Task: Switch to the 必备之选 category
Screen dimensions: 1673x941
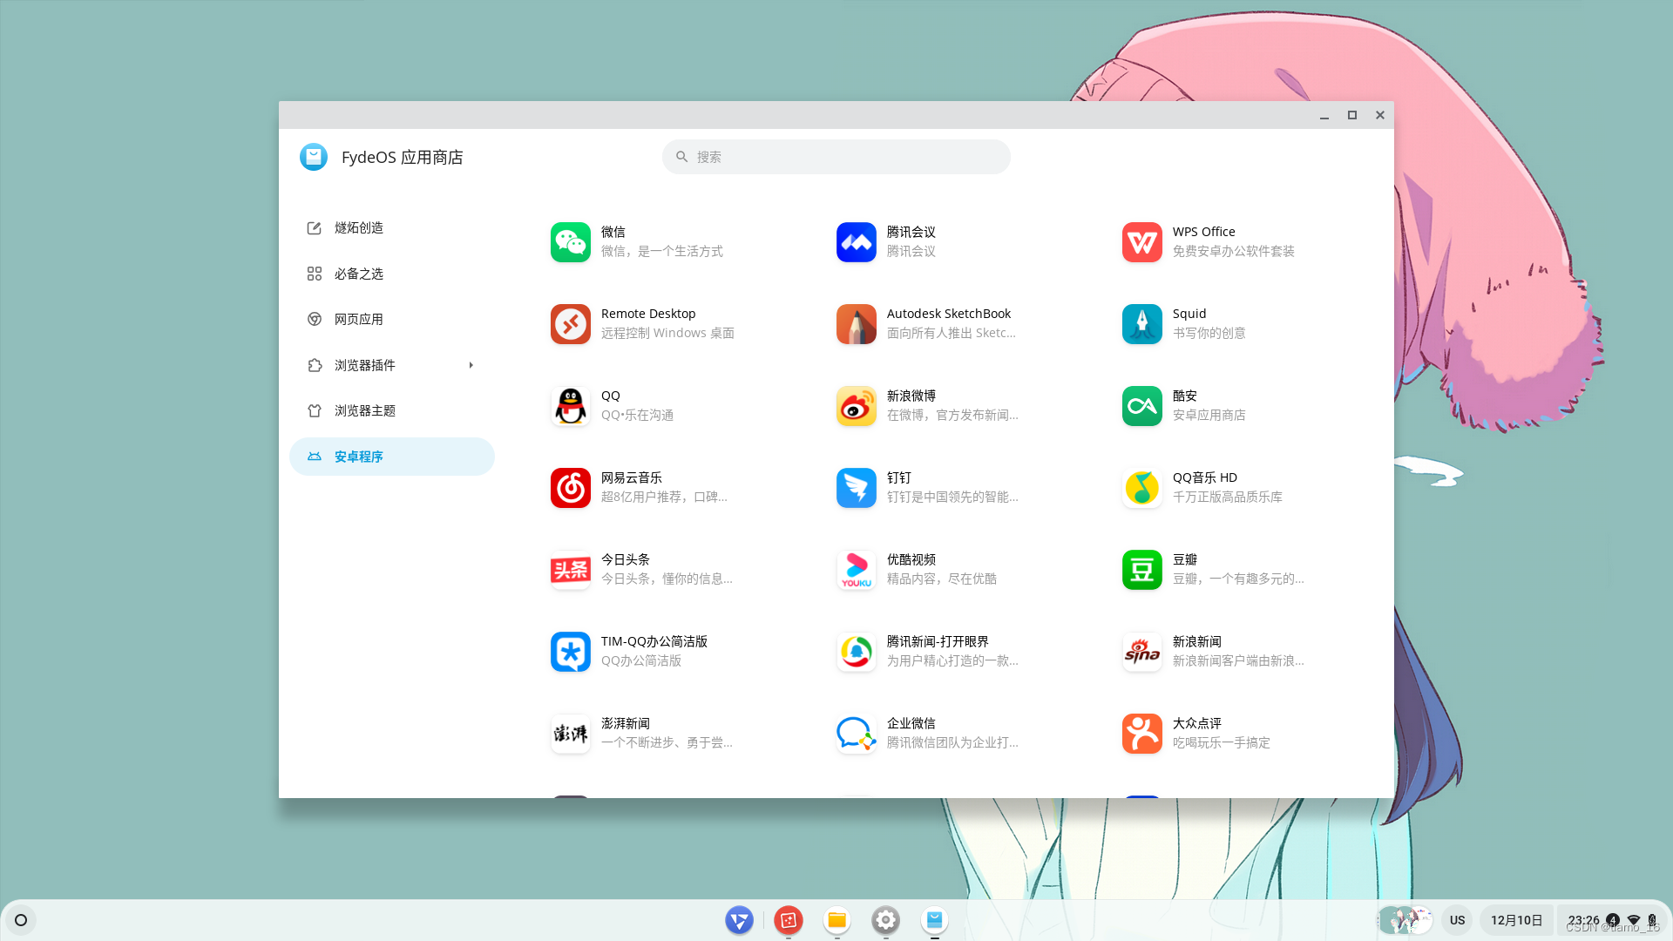Action: pyautogui.click(x=358, y=274)
